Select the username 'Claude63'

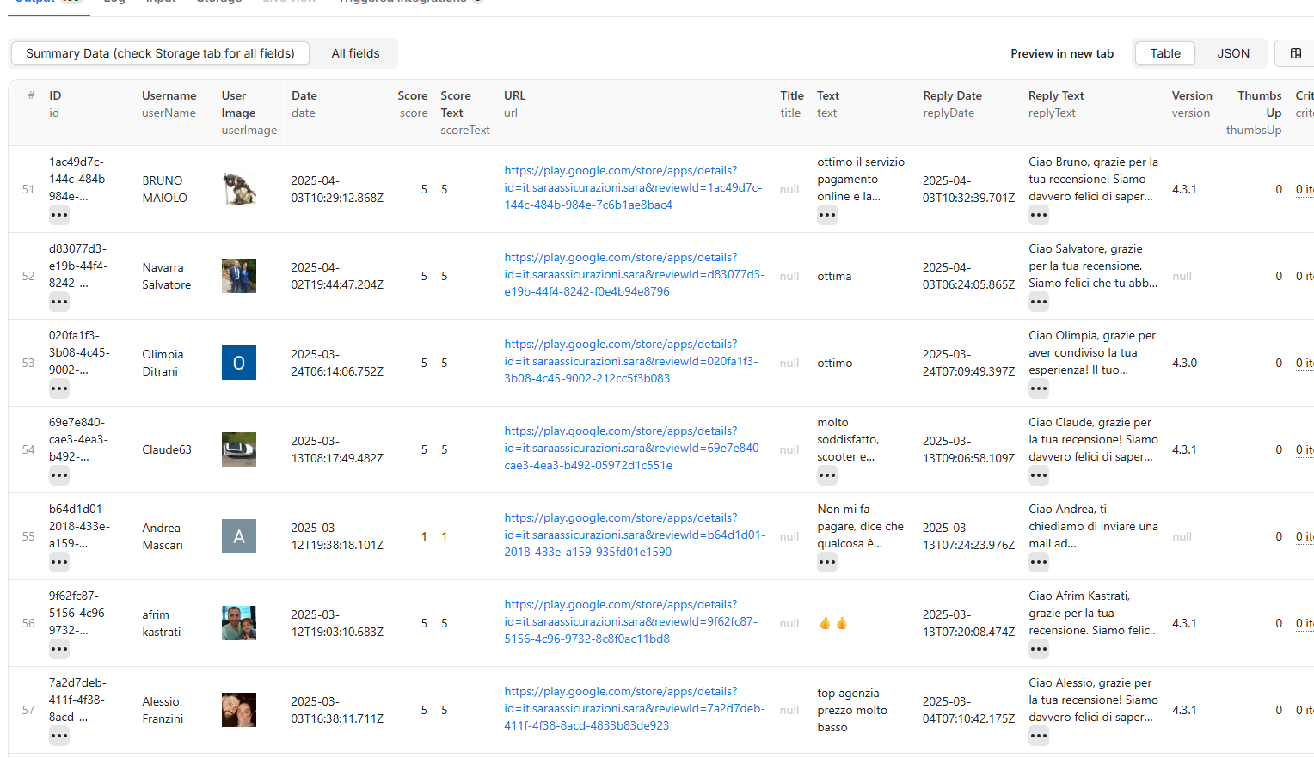point(167,449)
